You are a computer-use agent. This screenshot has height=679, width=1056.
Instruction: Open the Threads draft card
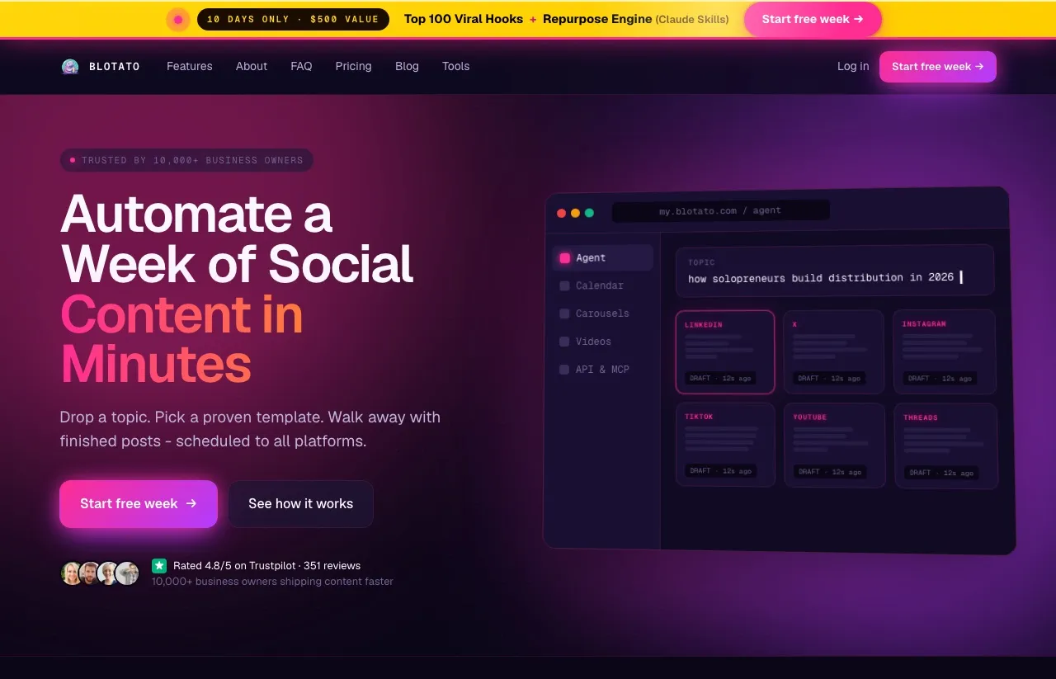[x=946, y=446]
